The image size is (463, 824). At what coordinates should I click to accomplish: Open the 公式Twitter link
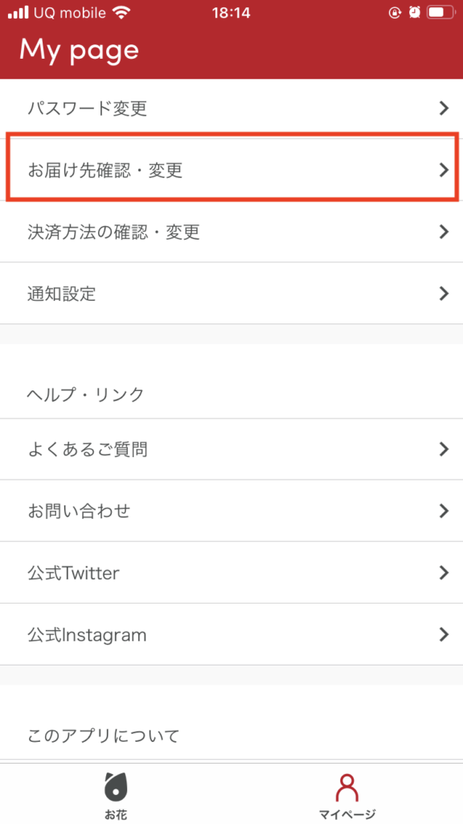click(x=231, y=572)
